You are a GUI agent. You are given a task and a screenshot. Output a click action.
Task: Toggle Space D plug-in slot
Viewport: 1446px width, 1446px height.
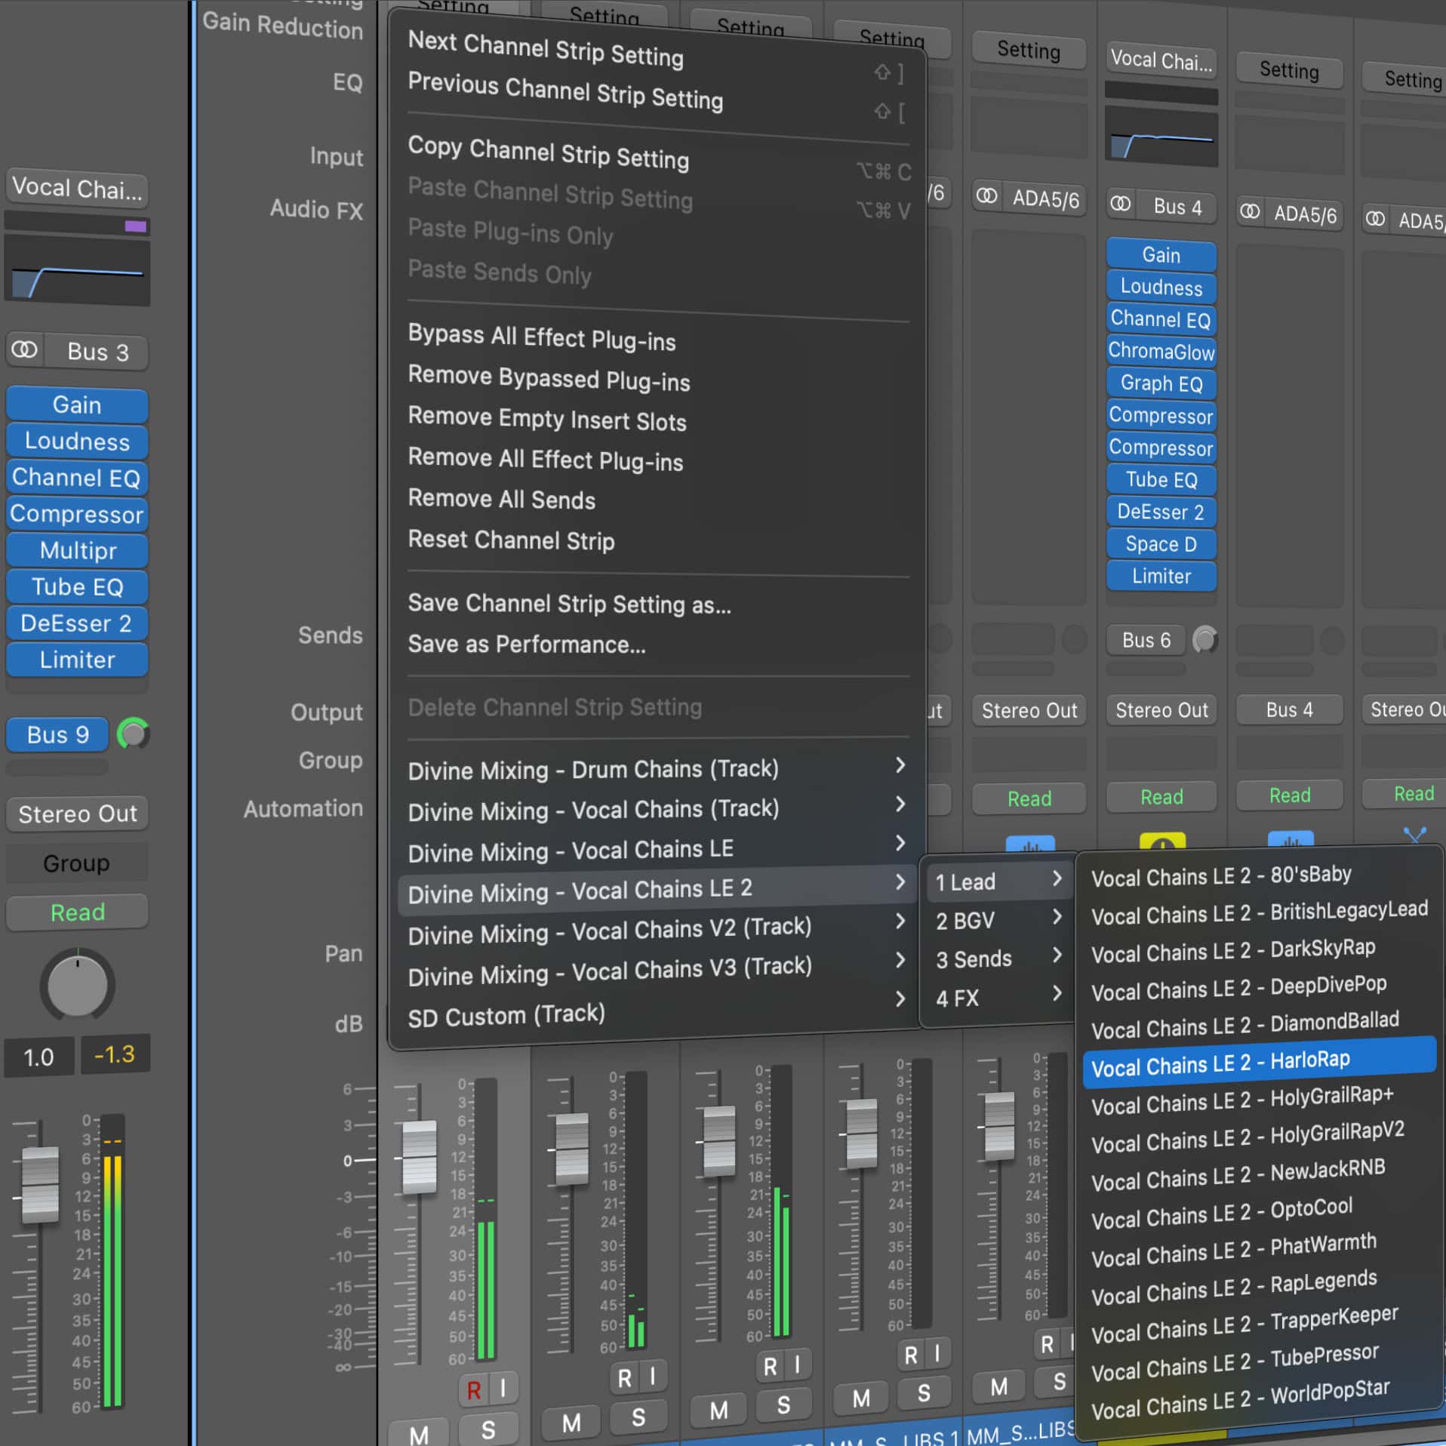point(1161,544)
